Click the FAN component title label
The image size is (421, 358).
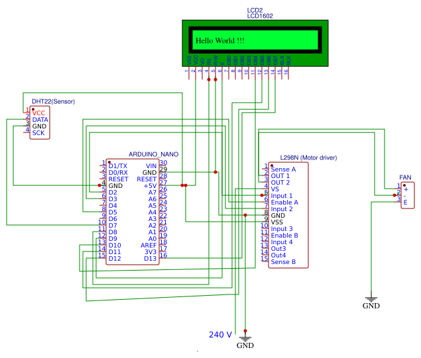coord(405,177)
